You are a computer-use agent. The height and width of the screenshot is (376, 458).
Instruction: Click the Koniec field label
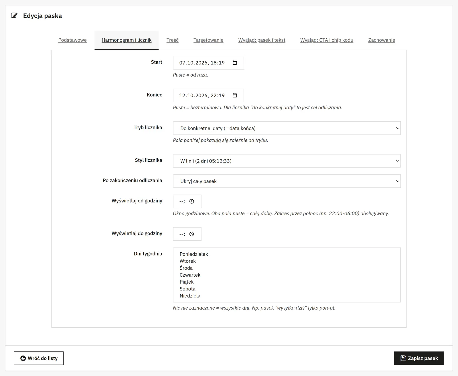(155, 95)
